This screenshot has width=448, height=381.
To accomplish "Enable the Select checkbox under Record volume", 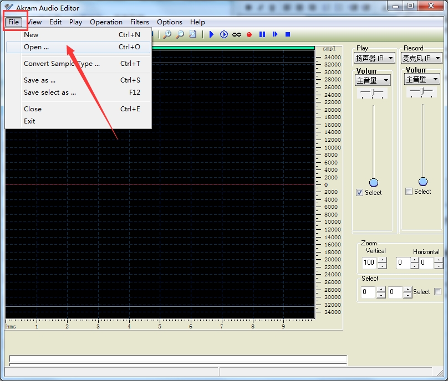I will tap(409, 192).
